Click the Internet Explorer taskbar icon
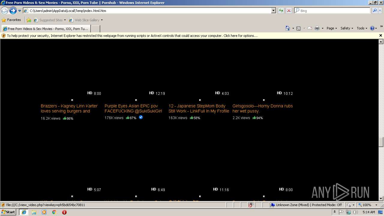This screenshot has width=384, height=216. coord(24,212)
